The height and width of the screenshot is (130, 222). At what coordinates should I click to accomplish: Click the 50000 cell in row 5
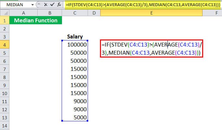(x=75, y=53)
